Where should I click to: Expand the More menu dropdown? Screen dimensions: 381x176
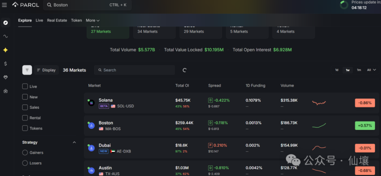coord(93,20)
